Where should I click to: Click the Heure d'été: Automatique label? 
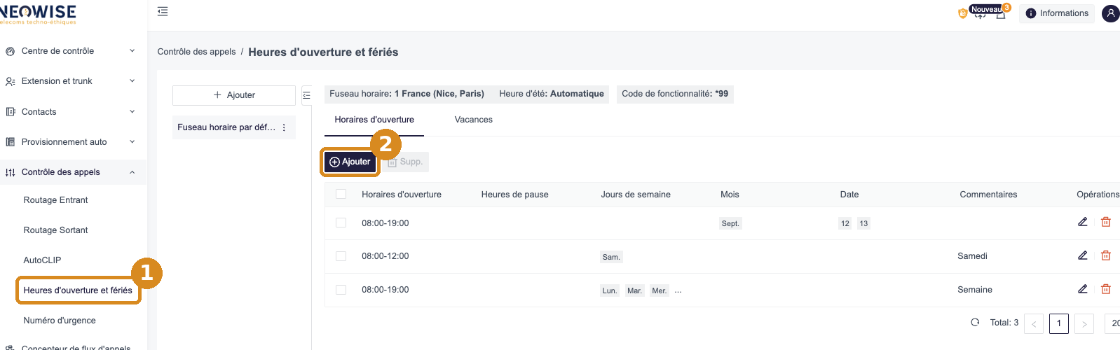[x=552, y=94]
